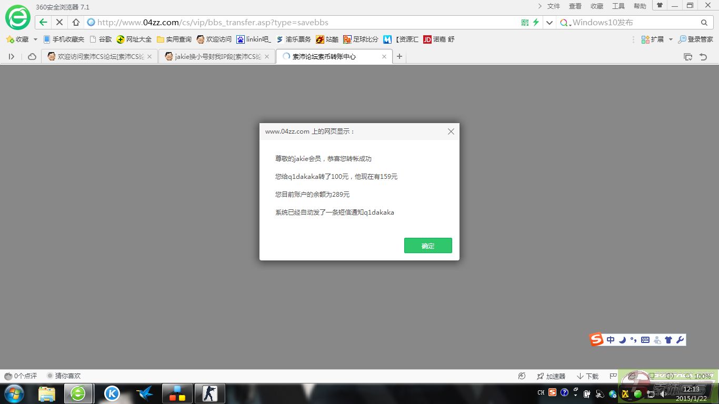Click the QR code icon in address bar
Screen dimensions: 719x404
coord(525,23)
